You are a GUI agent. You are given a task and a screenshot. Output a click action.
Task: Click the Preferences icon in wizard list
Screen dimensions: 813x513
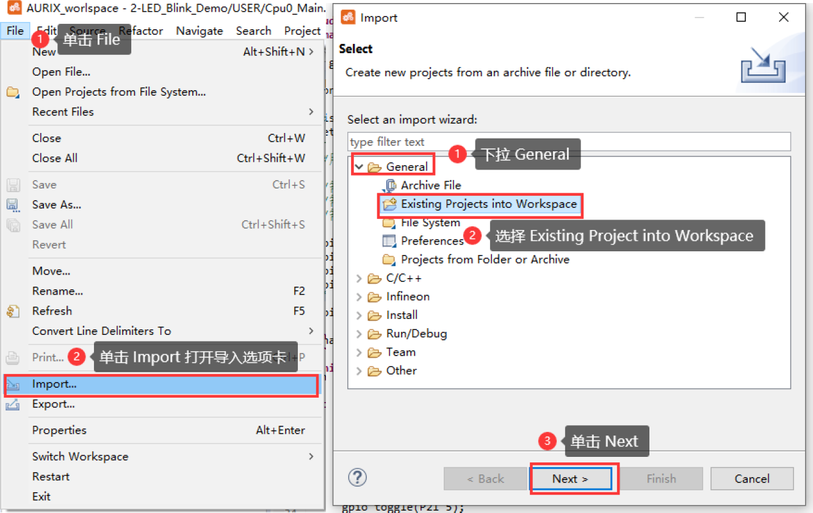coord(389,241)
